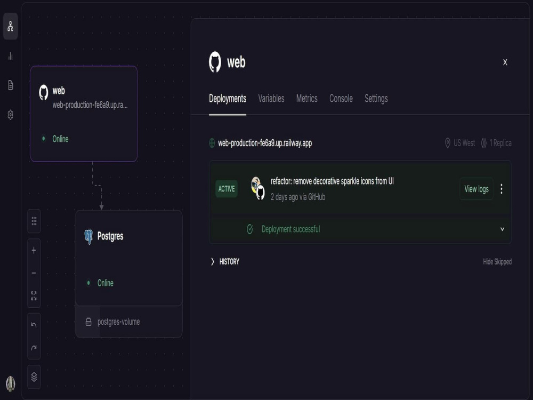This screenshot has width=533, height=400.
Task: Select the postgres-volume row
Action: tap(129, 322)
